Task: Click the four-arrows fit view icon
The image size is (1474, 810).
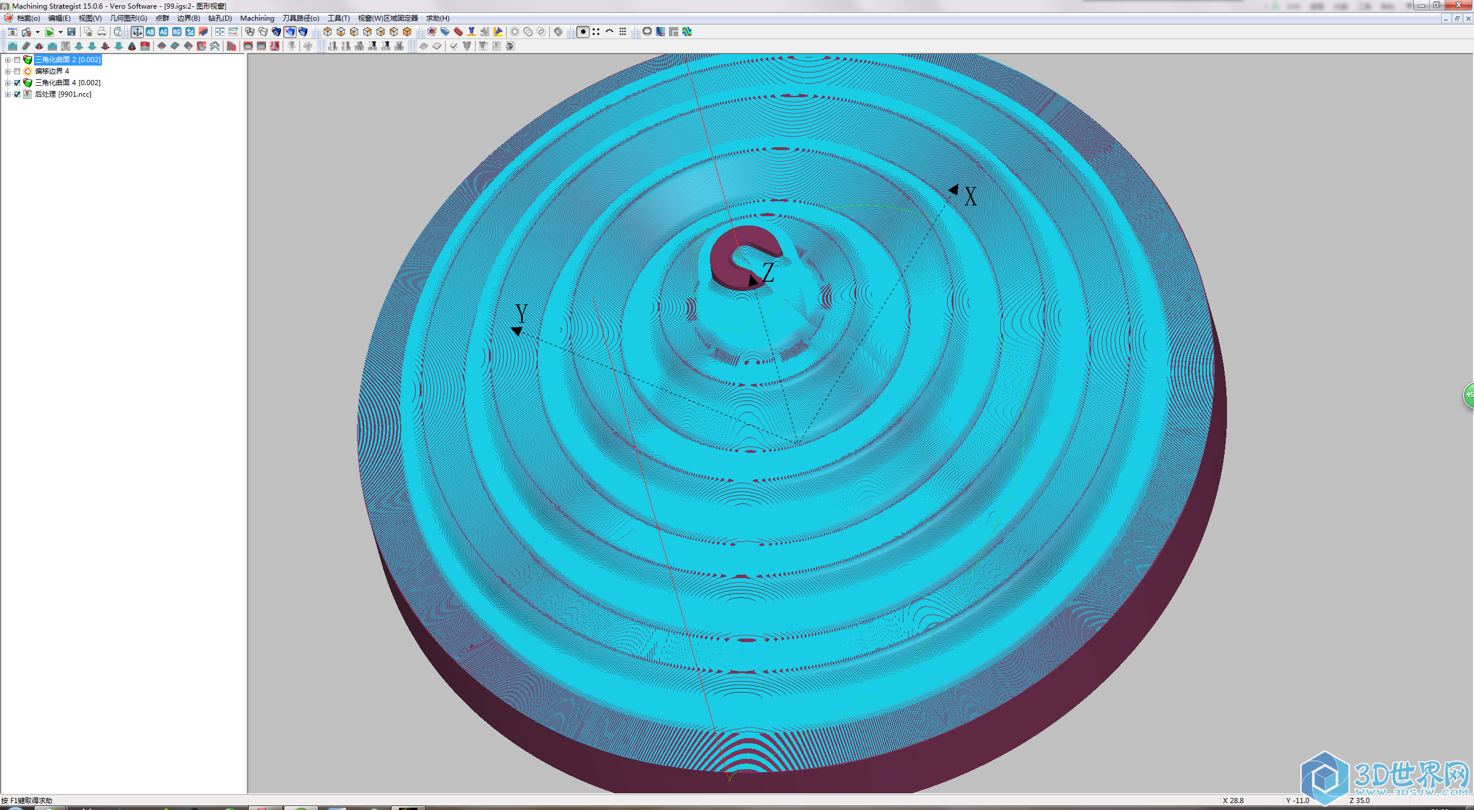Action: pyautogui.click(x=220, y=32)
